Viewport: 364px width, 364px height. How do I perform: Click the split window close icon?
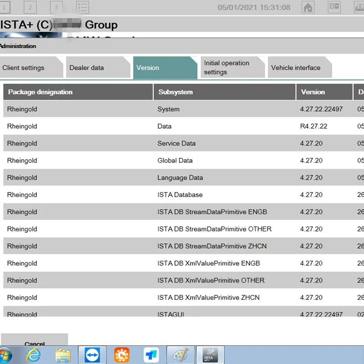(x=334, y=7)
